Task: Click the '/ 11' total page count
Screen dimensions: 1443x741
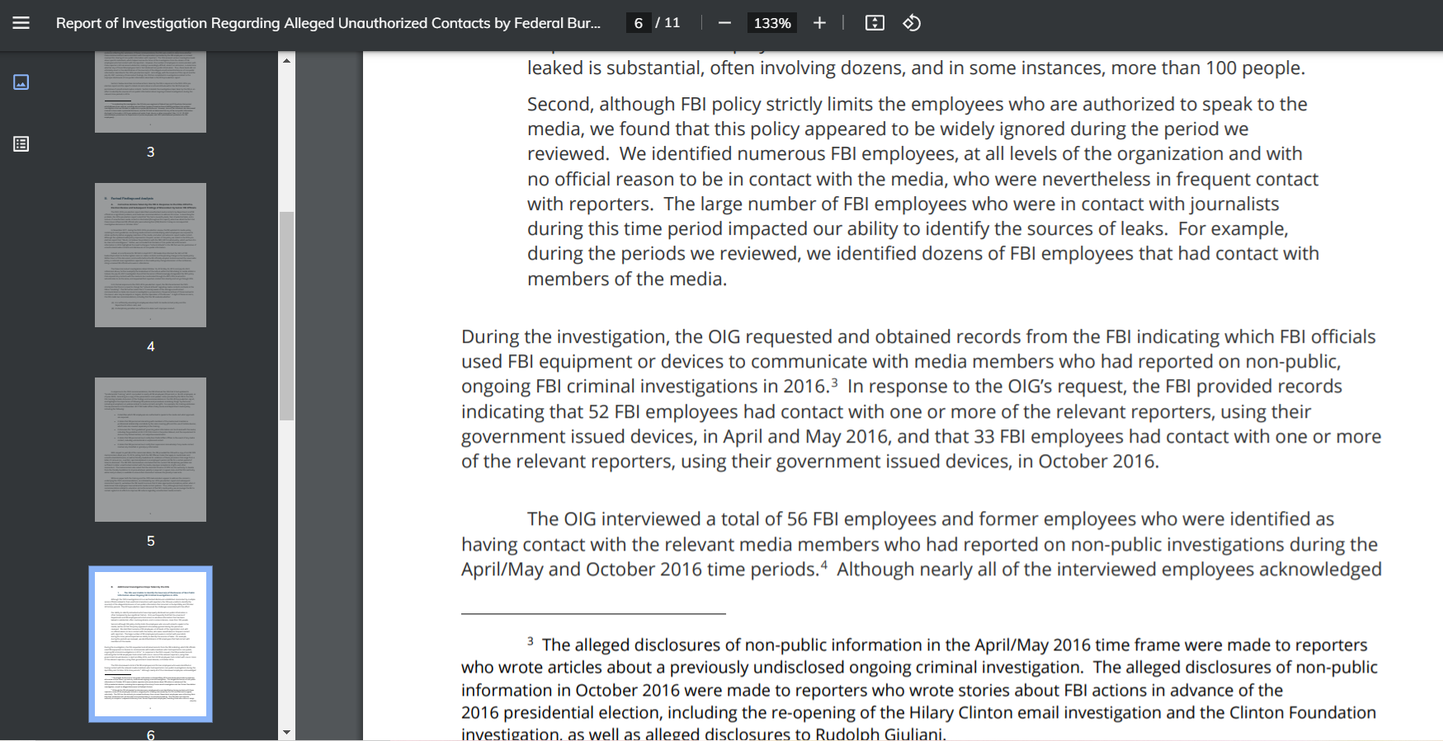Action: [668, 23]
